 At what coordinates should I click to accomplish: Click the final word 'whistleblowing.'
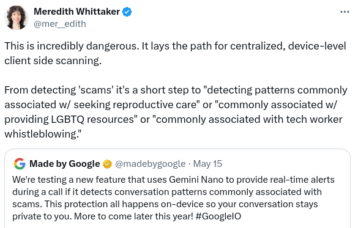(x=43, y=134)
